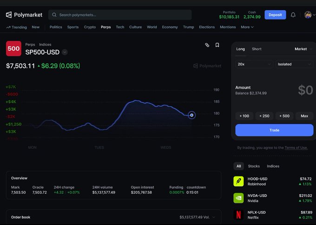
Task: Add 100 to the amount
Action: click(x=244, y=116)
